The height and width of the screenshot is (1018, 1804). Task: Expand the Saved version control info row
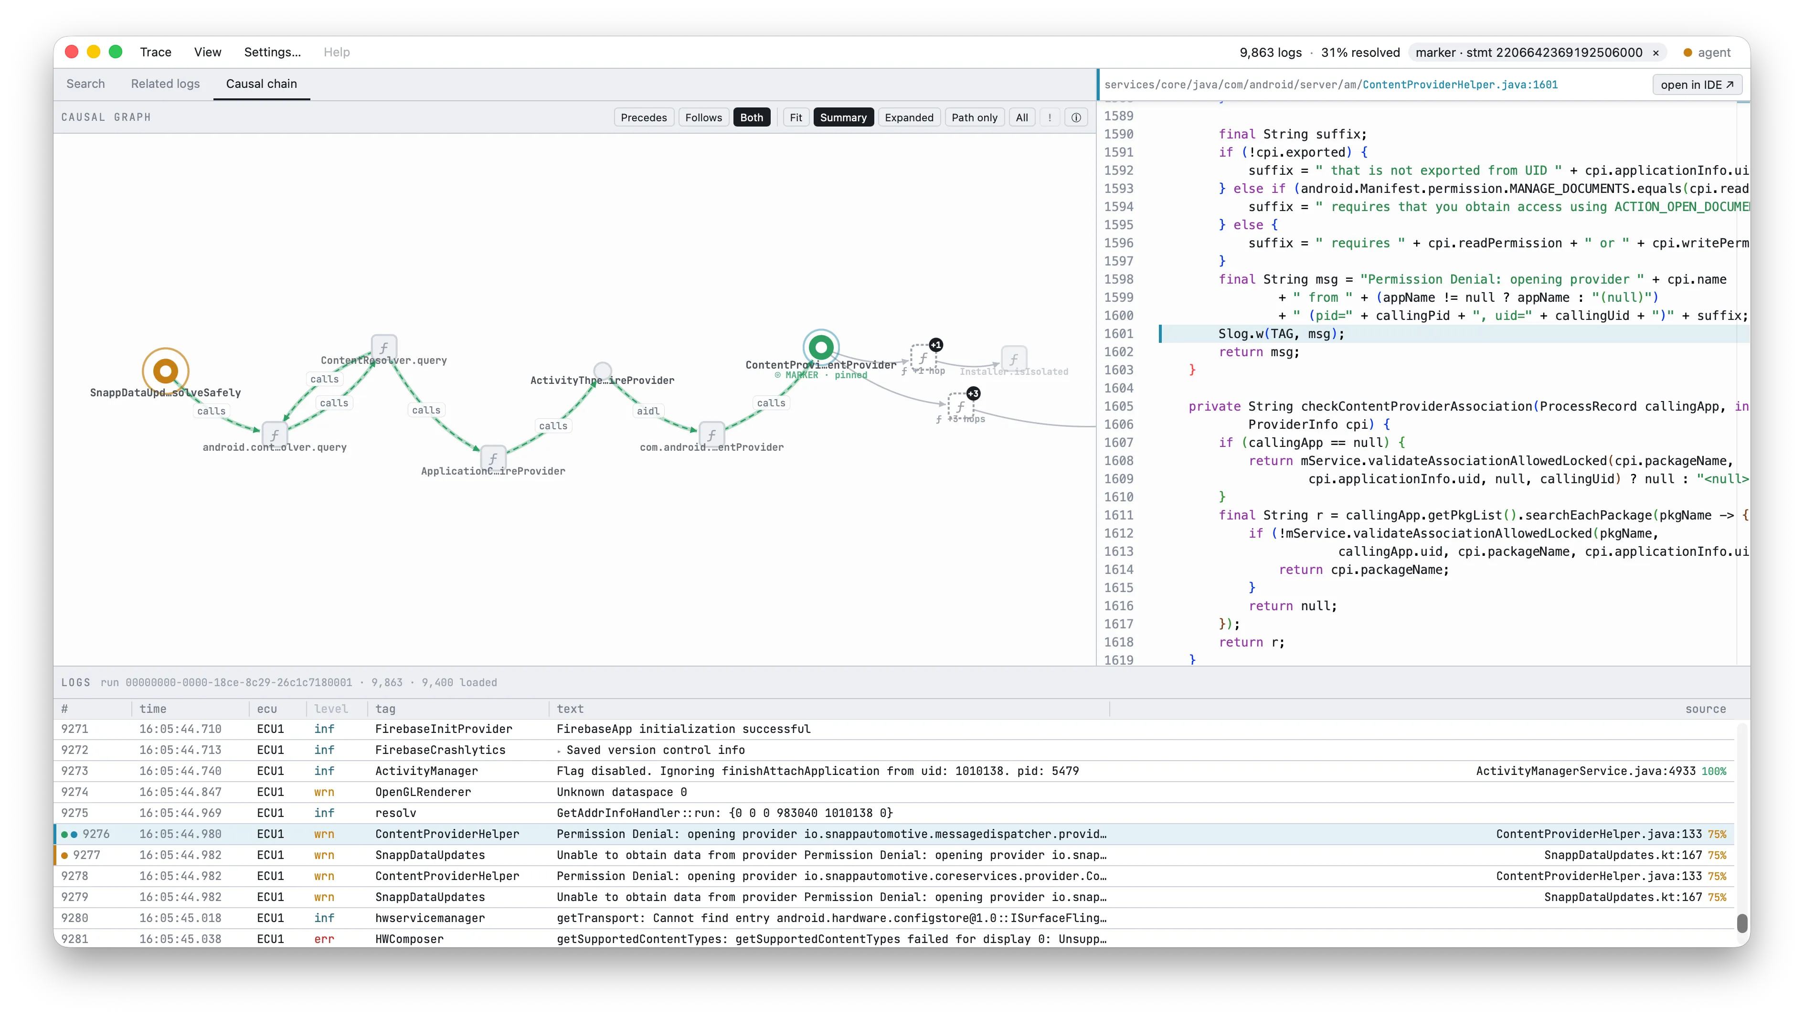click(x=559, y=751)
